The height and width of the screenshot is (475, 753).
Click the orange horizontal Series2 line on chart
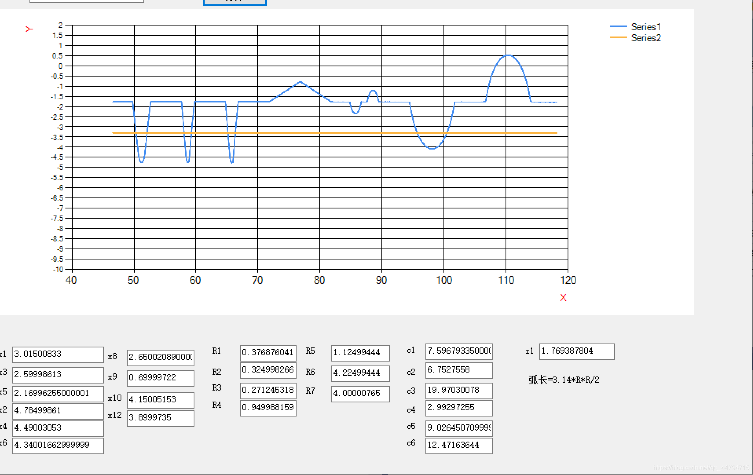(x=335, y=133)
